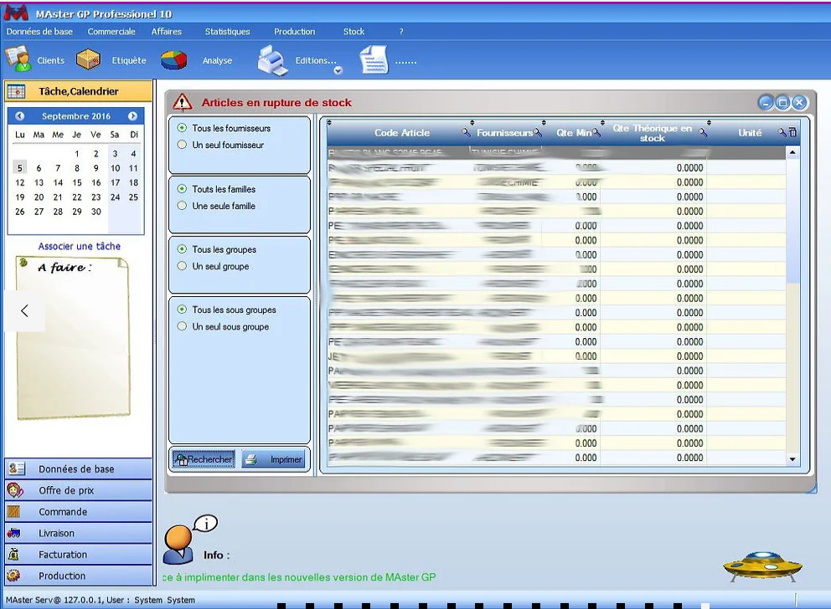Click the Etiquette box icon
Image resolution: width=831 pixels, height=609 pixels.
[x=89, y=59]
